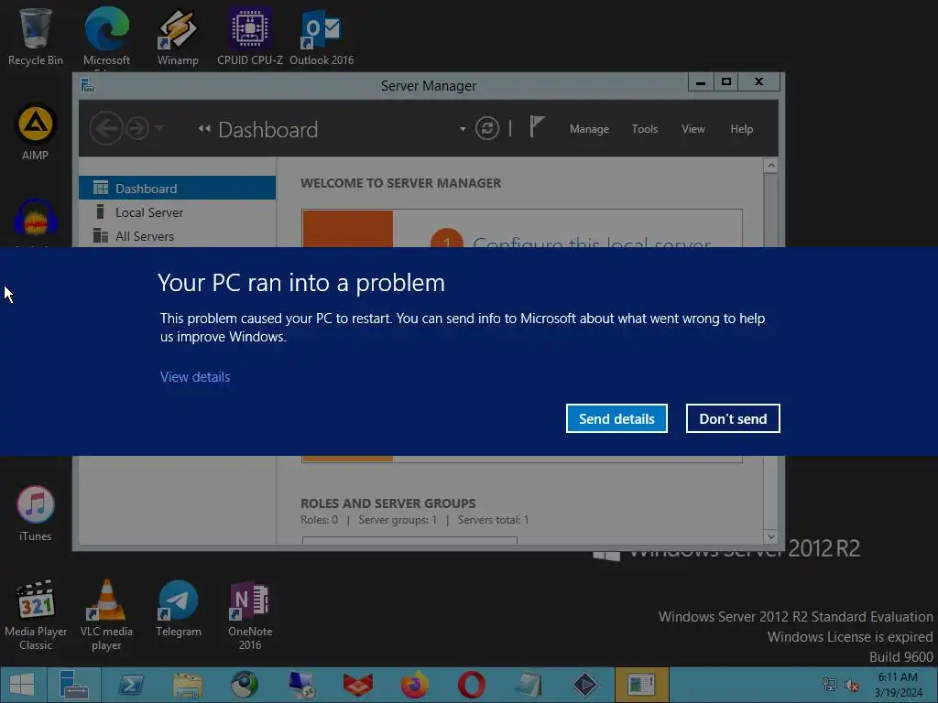Launch Winamp from the desktop
The width and height of the screenshot is (938, 703).
click(x=178, y=36)
